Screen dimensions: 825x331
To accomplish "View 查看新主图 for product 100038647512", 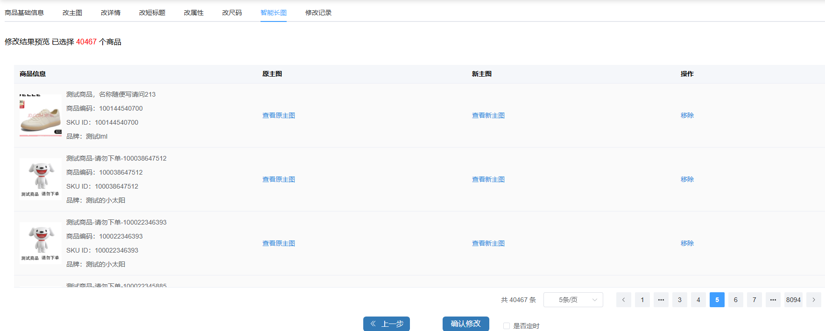I will point(488,179).
